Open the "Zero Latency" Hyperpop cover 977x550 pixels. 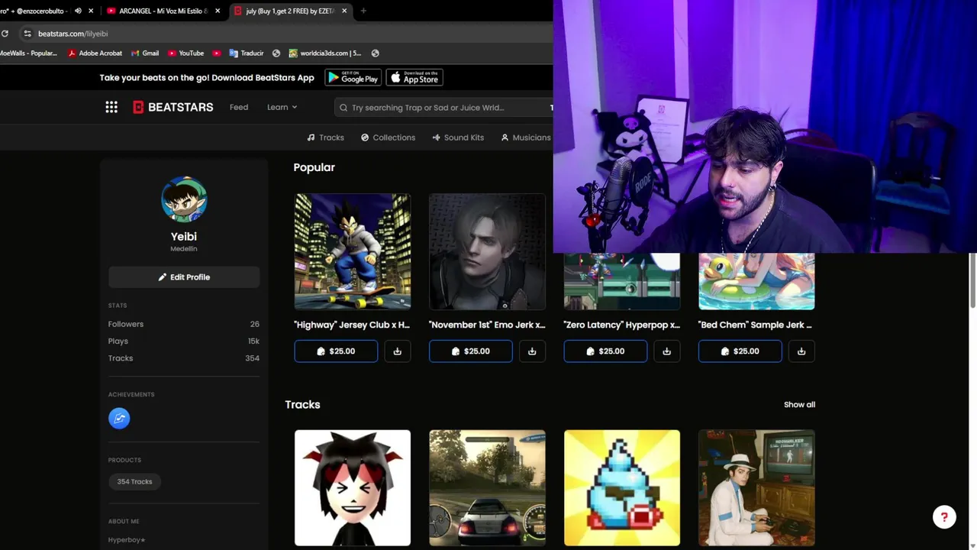coord(622,280)
